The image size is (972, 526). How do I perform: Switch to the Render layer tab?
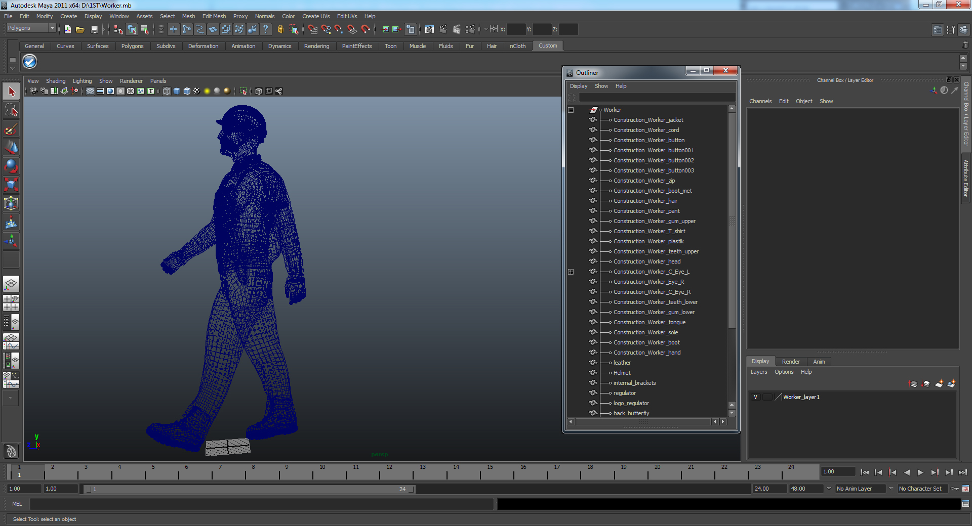[x=790, y=362]
